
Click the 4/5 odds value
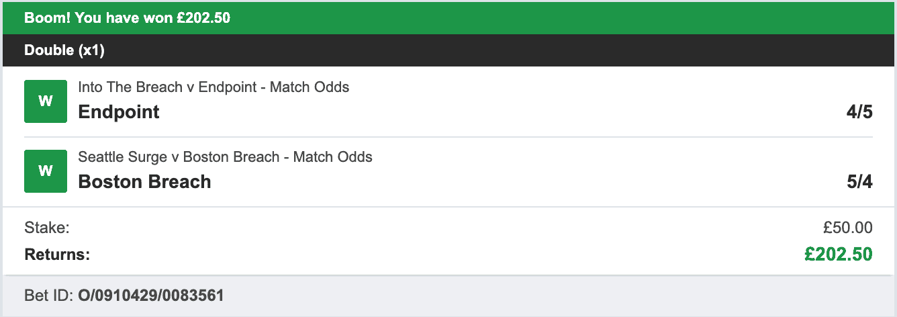(859, 112)
